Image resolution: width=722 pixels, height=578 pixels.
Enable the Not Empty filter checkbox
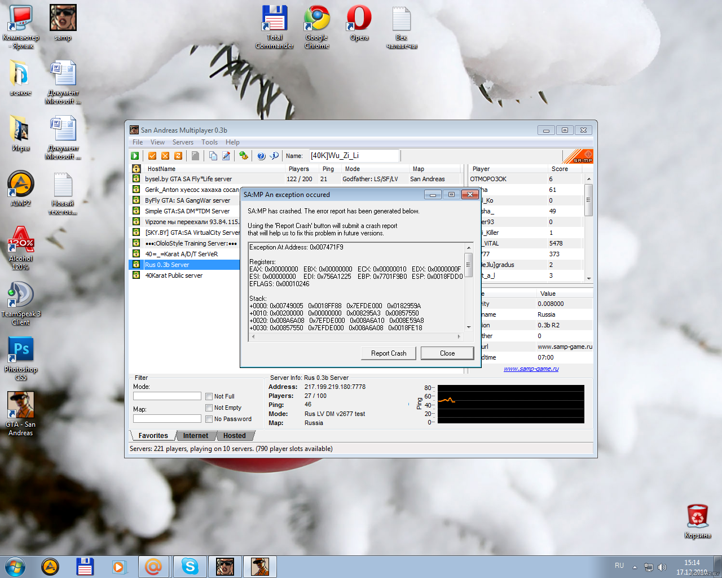tap(209, 408)
